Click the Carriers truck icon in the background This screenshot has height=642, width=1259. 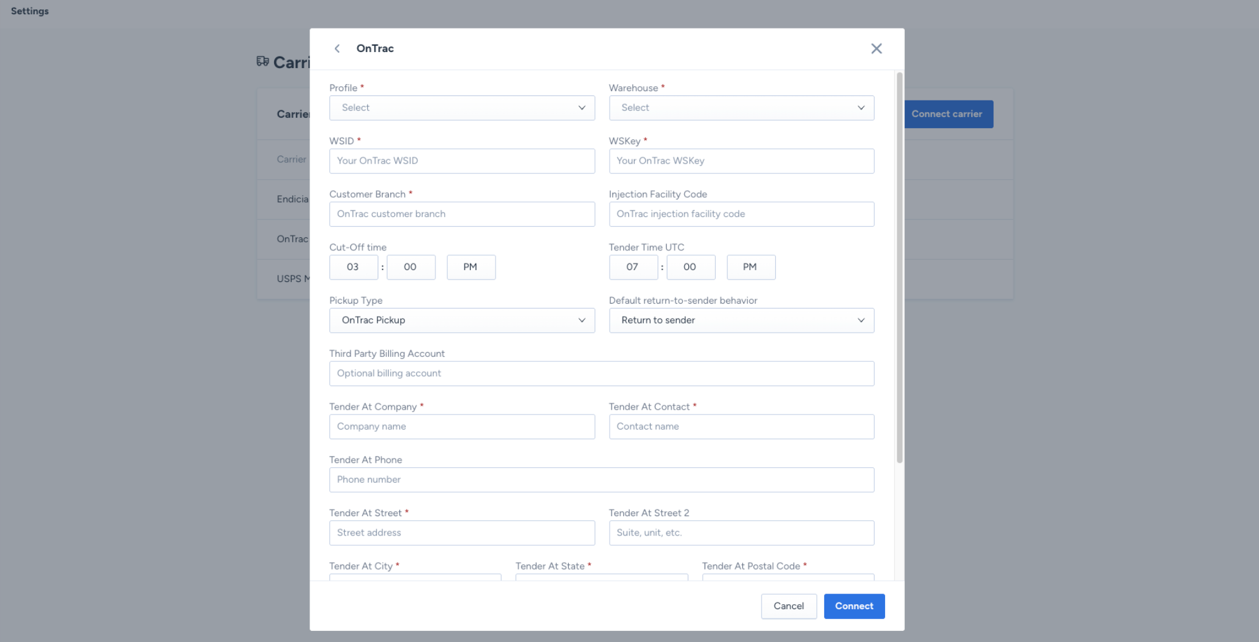[x=263, y=61]
